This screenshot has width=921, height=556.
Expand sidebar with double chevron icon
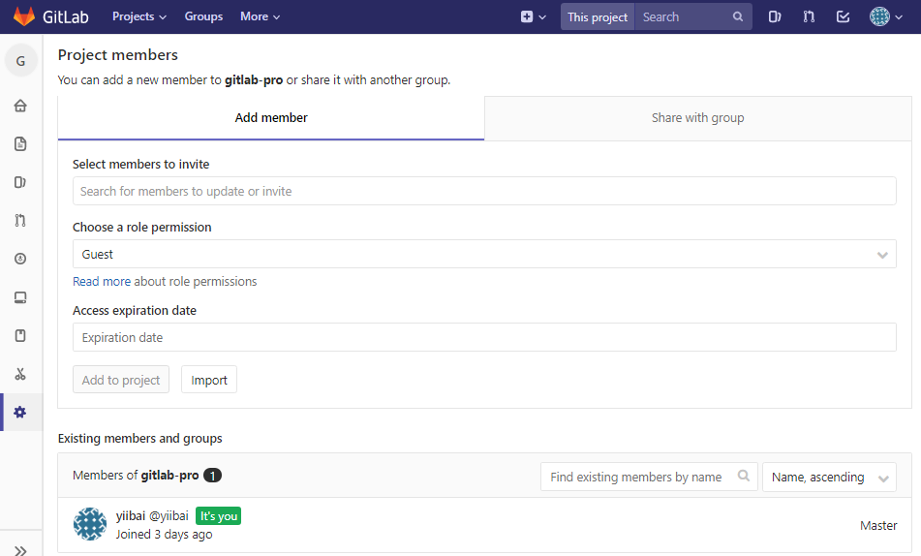pos(20,551)
